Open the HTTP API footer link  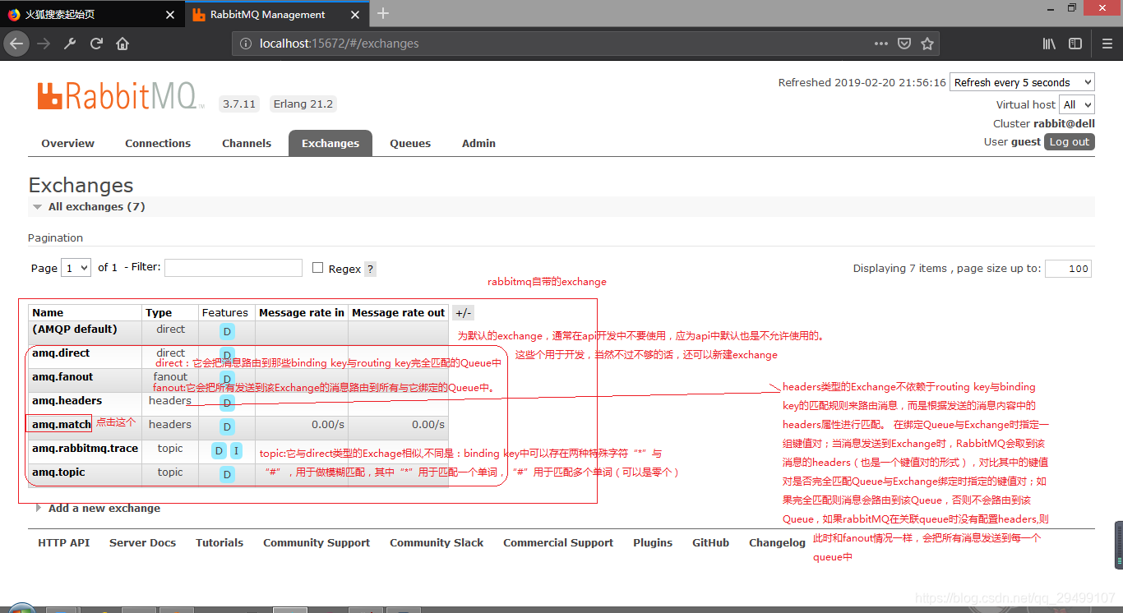[x=64, y=542]
